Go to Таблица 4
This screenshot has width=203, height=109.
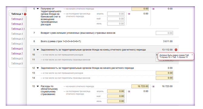click(17, 34)
